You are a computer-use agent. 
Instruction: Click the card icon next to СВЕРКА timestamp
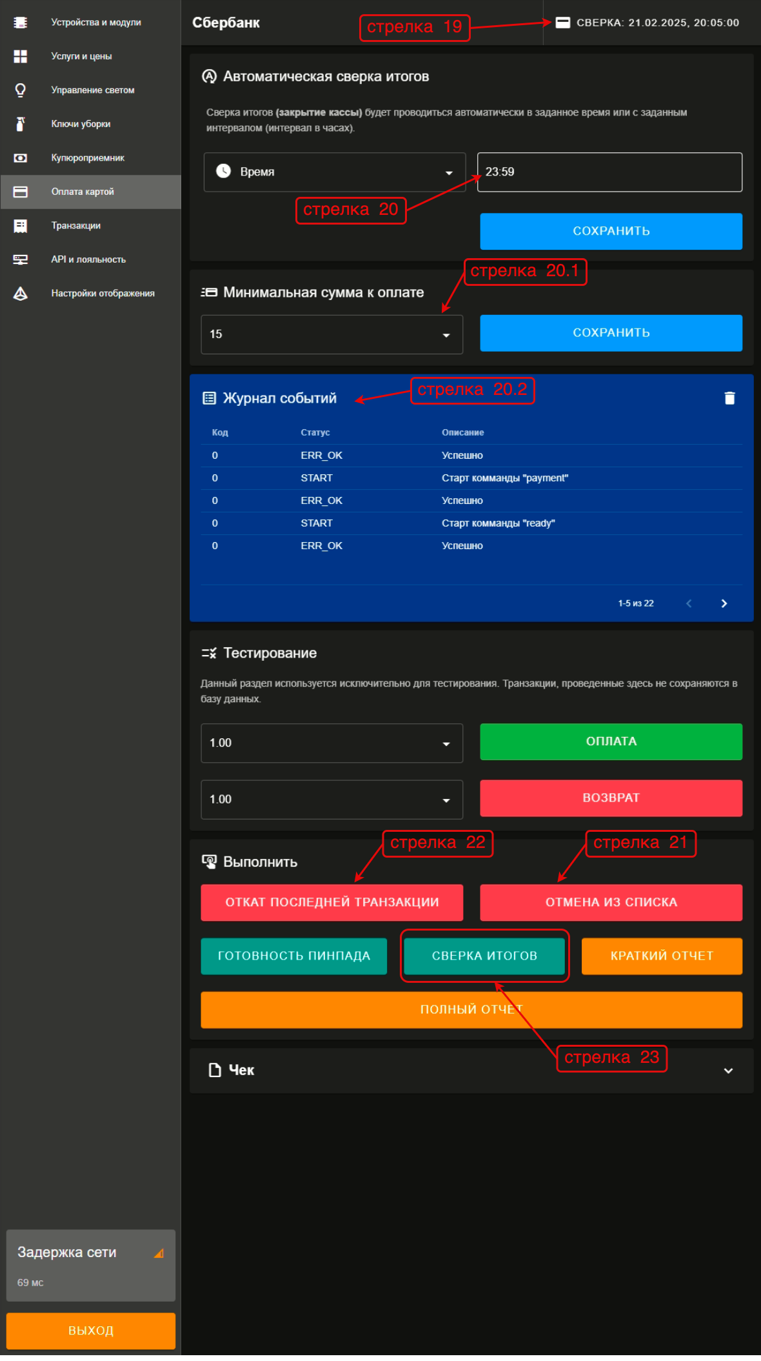coord(562,23)
